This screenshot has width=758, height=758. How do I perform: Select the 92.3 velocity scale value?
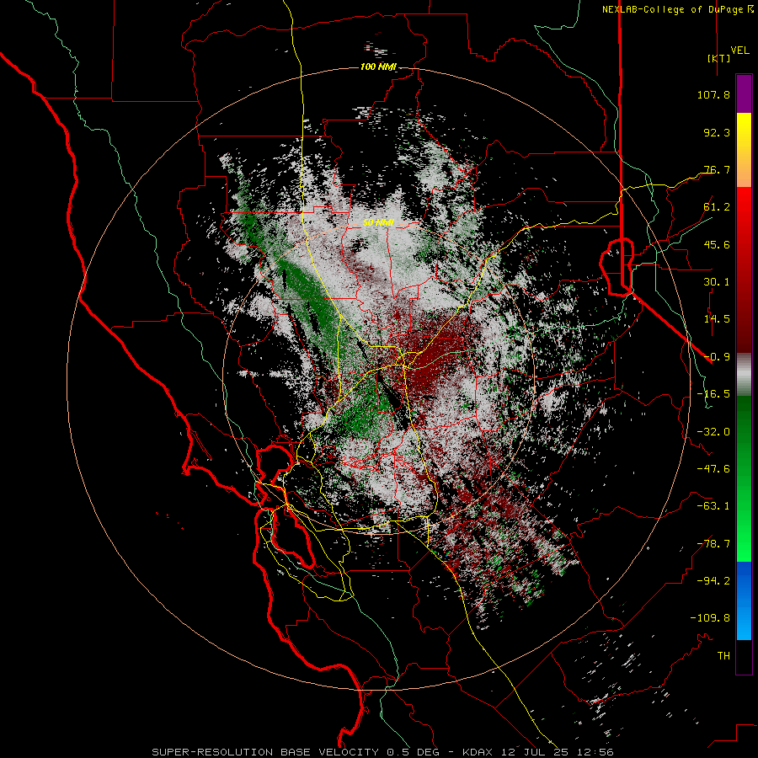717,132
